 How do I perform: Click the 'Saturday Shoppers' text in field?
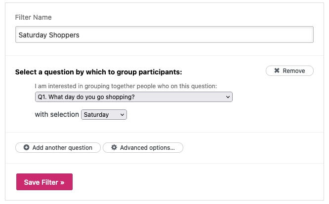pos(49,35)
